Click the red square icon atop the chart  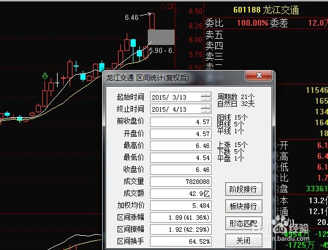(171, 6)
